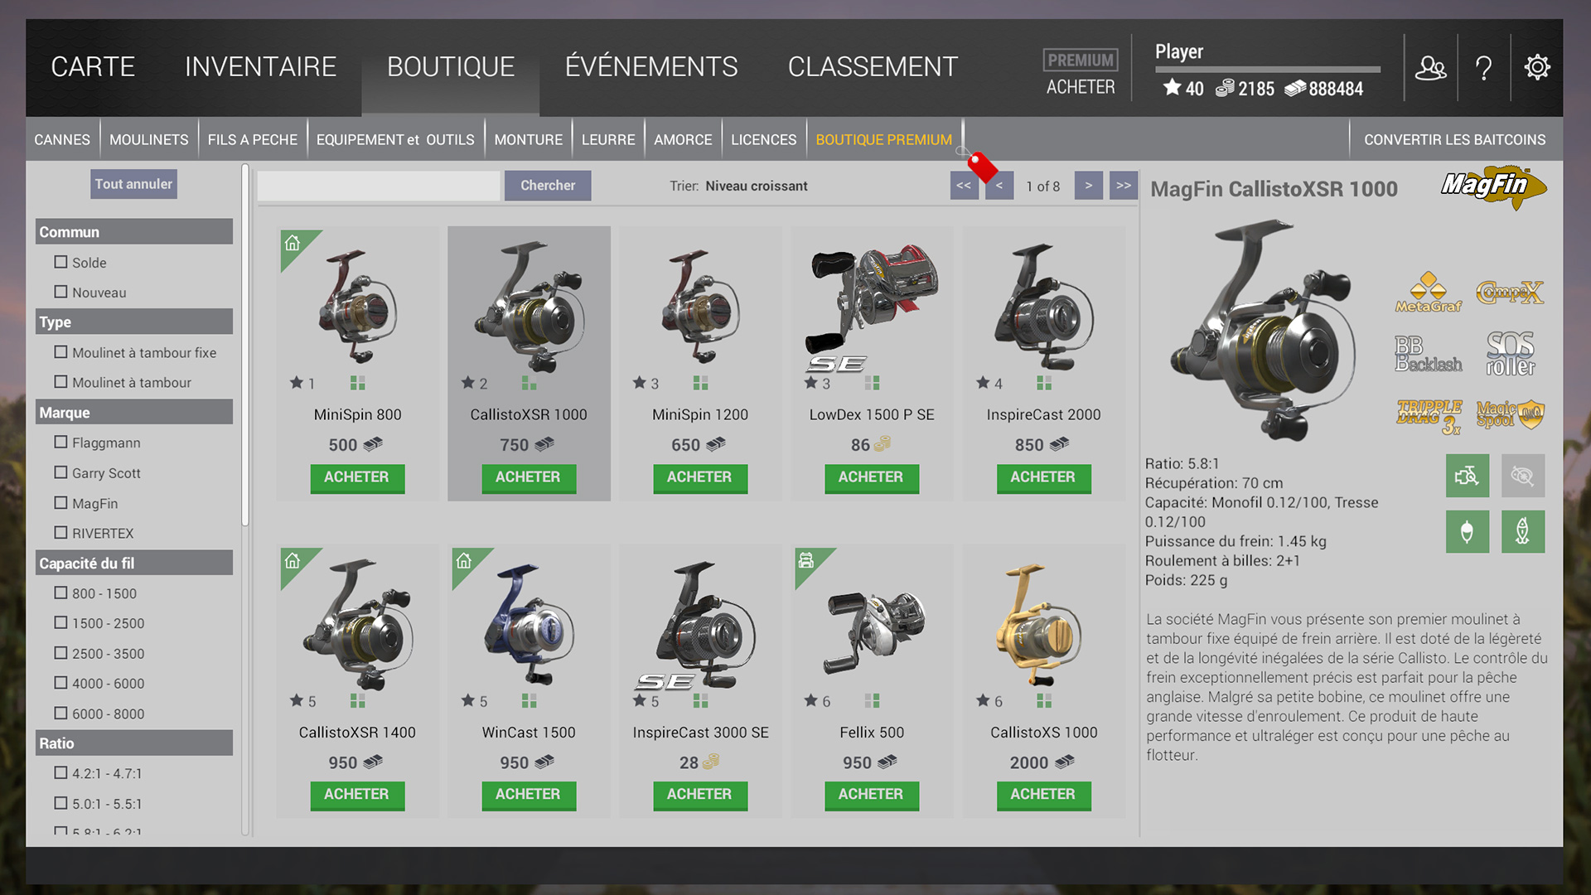The image size is (1591, 895).
Task: Go to next page arrow
Action: click(x=1088, y=186)
